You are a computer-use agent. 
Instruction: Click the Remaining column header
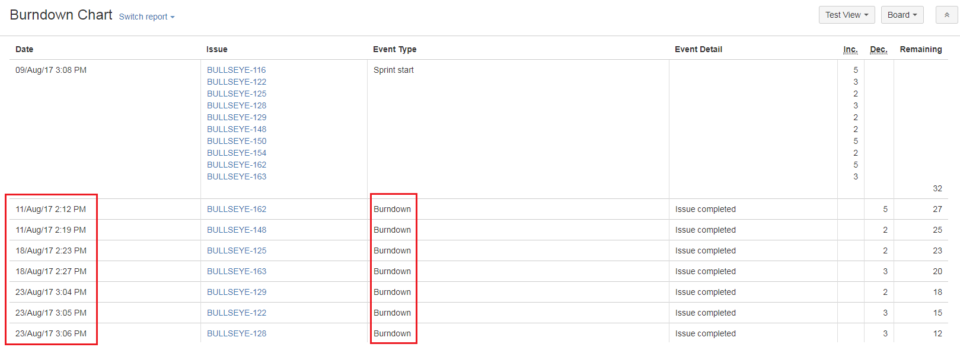920,49
